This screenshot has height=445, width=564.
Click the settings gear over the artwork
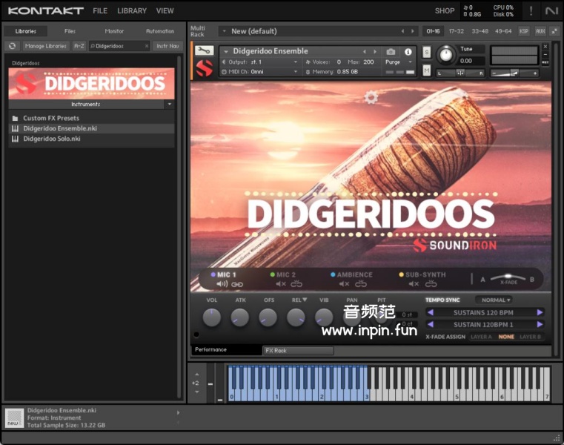371,97
